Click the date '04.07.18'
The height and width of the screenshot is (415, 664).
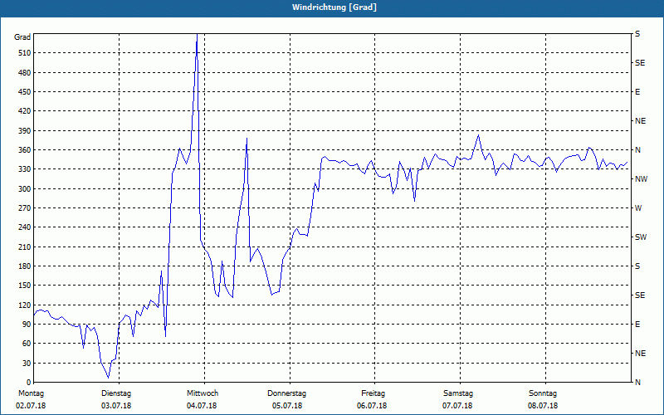coord(202,406)
